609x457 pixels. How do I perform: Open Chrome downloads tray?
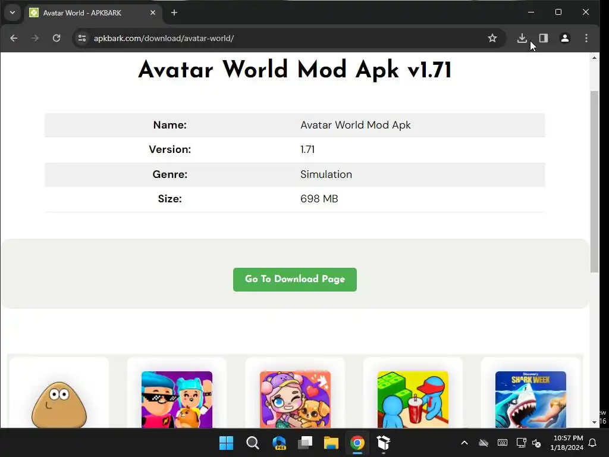(522, 38)
